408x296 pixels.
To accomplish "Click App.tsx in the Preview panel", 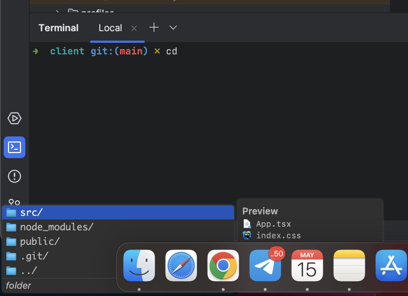I will [x=274, y=224].
